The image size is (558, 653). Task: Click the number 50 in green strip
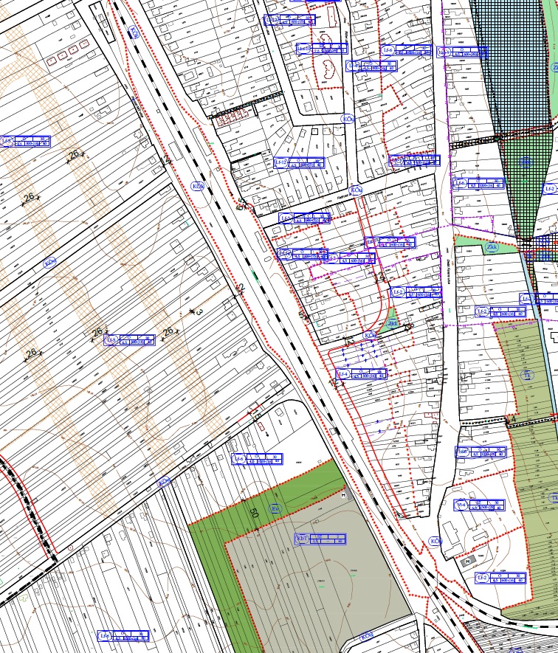[255, 512]
